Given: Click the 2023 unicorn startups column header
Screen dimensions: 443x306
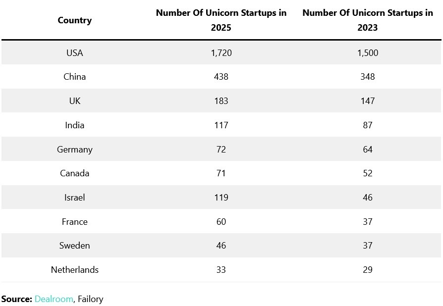Looking at the screenshot, I should [x=368, y=20].
